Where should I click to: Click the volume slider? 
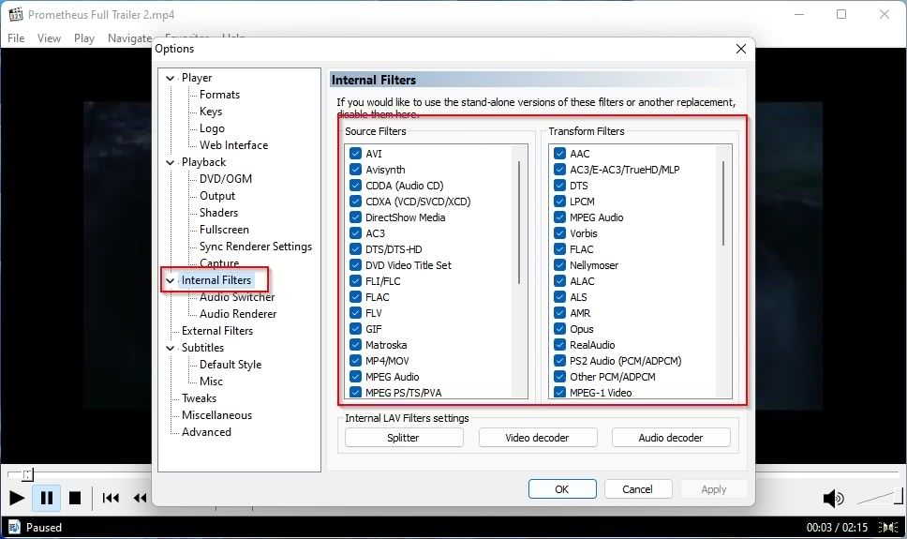pyautogui.click(x=879, y=497)
